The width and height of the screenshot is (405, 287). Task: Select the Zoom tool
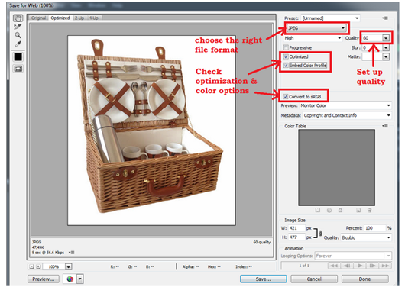point(18,35)
